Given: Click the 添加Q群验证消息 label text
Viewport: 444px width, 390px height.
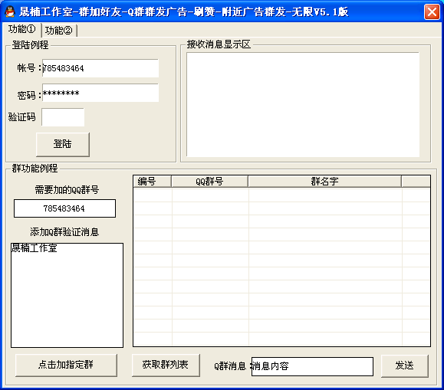Looking at the screenshot, I should tap(64, 232).
